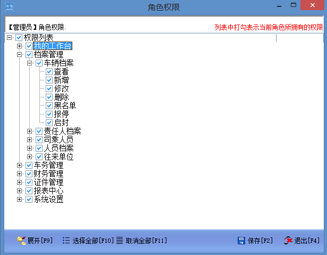Uncheck the 删除 permission checkbox
The width and height of the screenshot is (327, 255).
tap(49, 97)
